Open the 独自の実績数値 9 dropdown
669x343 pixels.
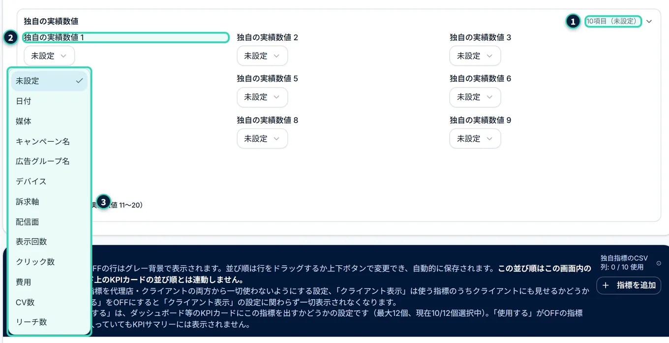(475, 139)
